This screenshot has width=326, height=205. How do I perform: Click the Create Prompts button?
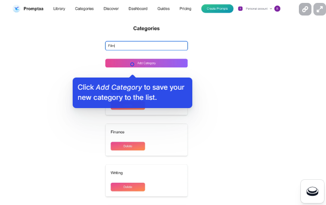pos(217,9)
